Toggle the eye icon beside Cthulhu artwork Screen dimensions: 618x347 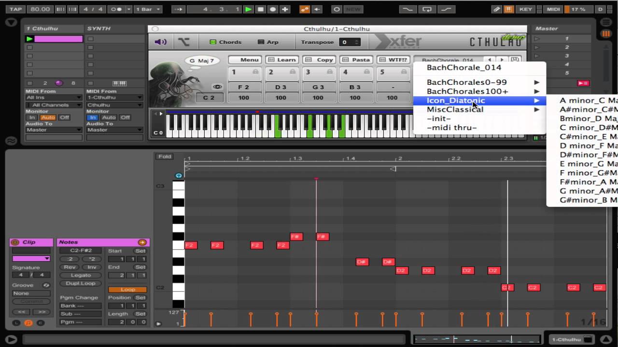(217, 87)
